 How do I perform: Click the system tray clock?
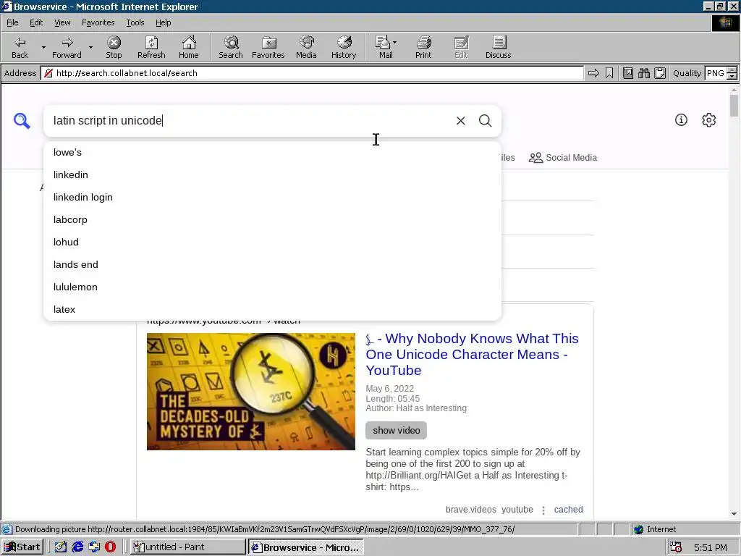click(711, 547)
